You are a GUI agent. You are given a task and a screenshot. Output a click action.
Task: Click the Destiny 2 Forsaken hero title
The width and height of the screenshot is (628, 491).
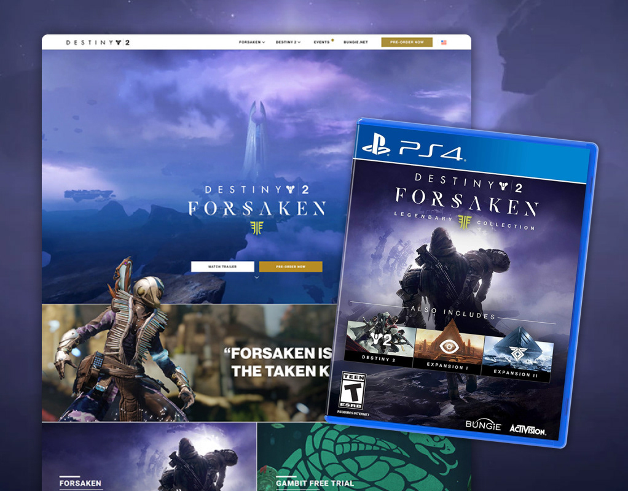pos(257,201)
